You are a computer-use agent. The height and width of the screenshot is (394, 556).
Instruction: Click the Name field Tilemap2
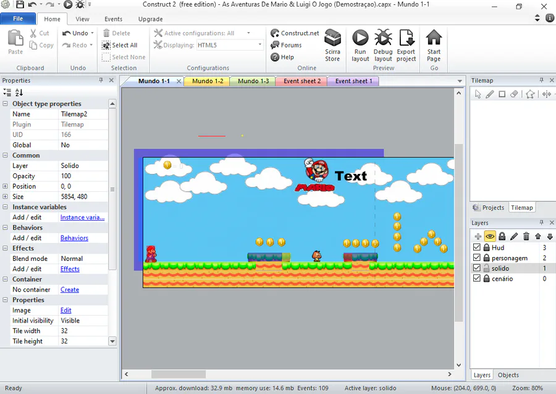(x=83, y=114)
